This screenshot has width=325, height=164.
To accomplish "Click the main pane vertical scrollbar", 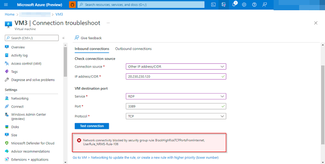I will tap(323, 105).
